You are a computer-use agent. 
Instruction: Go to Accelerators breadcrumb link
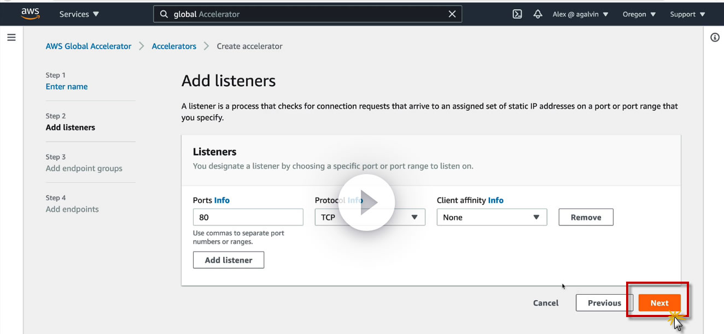pyautogui.click(x=174, y=46)
